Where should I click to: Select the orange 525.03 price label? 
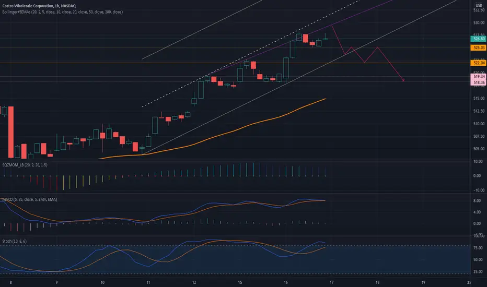478,48
